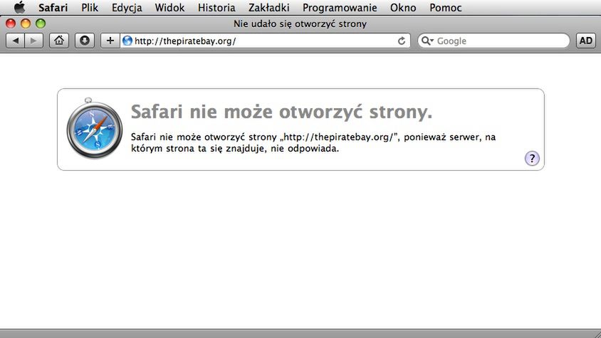The image size is (601, 338).
Task: Add bookmark with the plus button
Action: pos(110,41)
